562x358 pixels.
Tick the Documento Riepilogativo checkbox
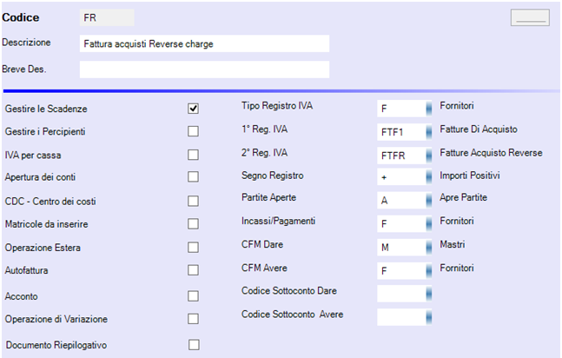pyautogui.click(x=194, y=345)
